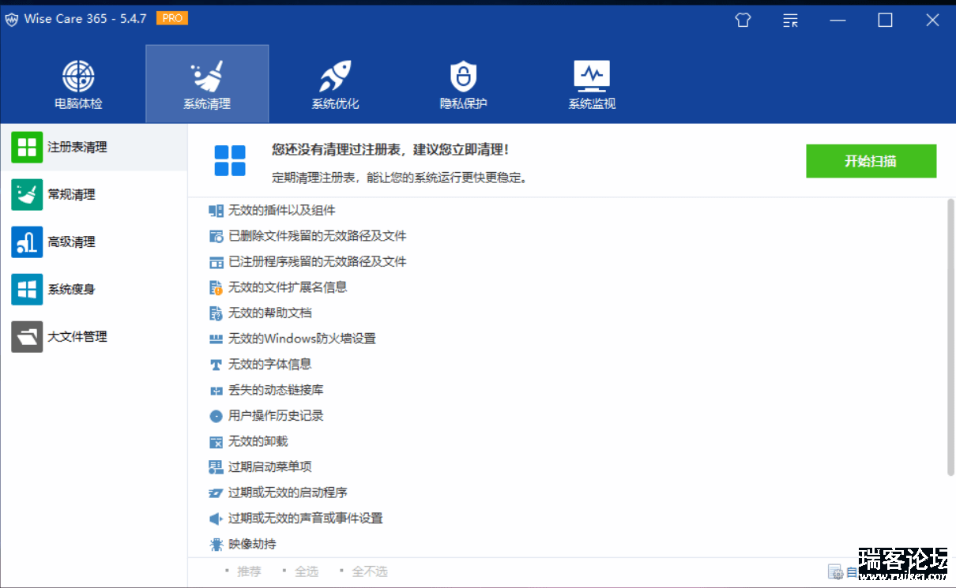
Task: Click the 无效的帮助文档 icon
Action: click(x=216, y=313)
